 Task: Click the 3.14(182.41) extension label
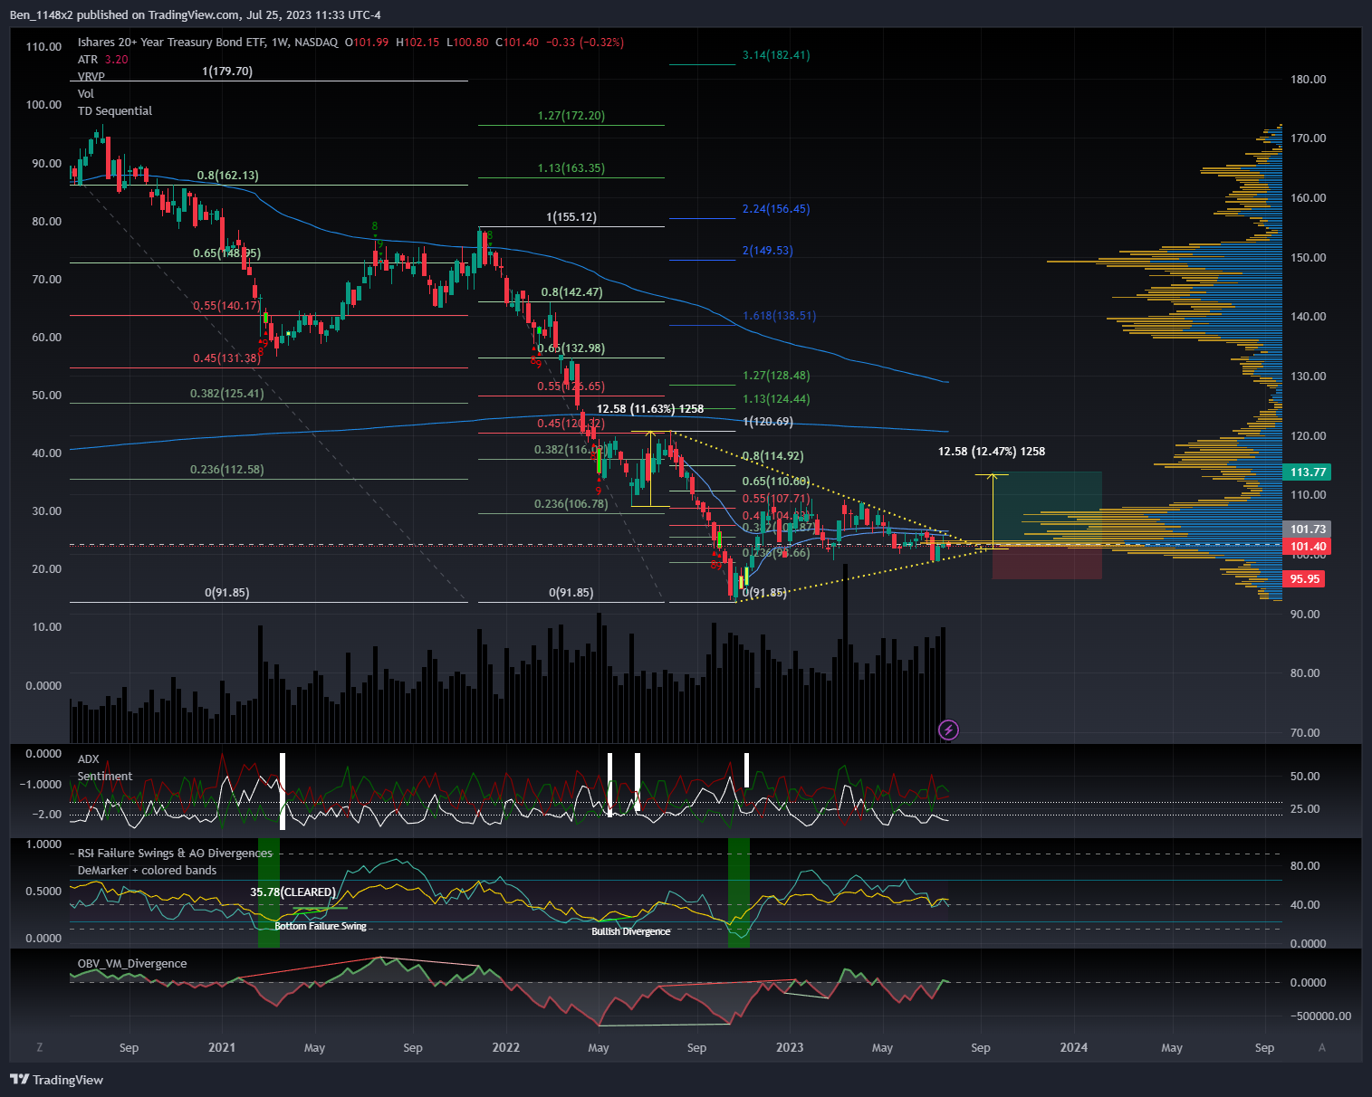[776, 54]
